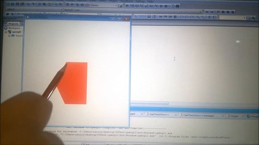The width and height of the screenshot is (259, 145).
Task: Click the Stop debugger icon
Action: [166, 6]
